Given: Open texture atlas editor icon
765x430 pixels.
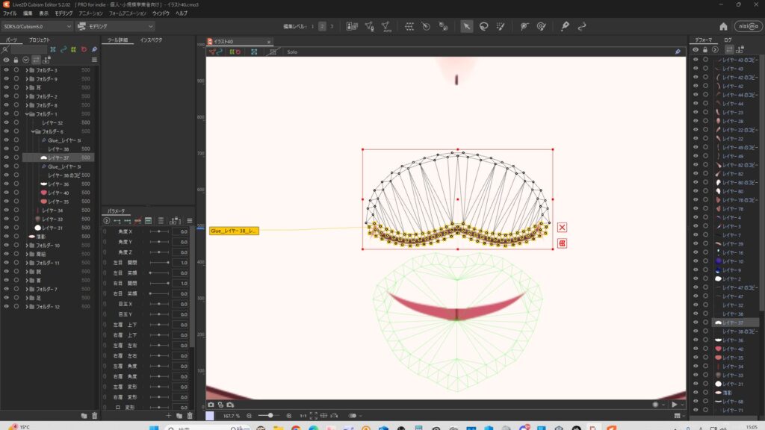Looking at the screenshot, I should pyautogui.click(x=352, y=26).
